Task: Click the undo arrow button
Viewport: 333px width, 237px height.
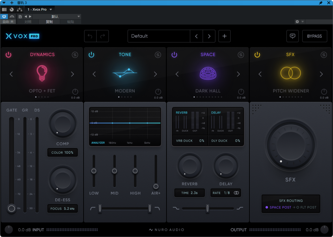Action: [90, 36]
